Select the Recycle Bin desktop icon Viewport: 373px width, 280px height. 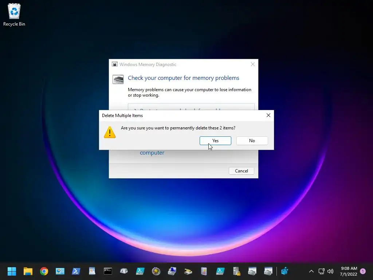[14, 15]
